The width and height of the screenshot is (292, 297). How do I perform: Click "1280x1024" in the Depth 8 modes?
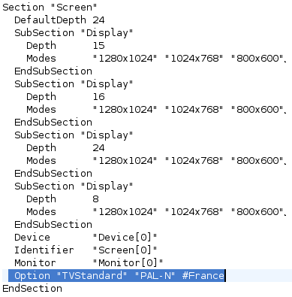[x=125, y=212]
